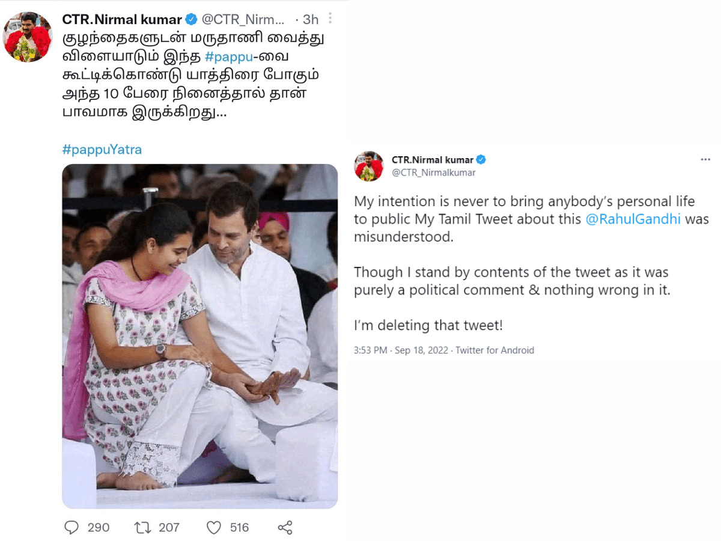The image size is (721, 541).
Task: Open the @RahulGandhi mention link
Action: (x=633, y=219)
